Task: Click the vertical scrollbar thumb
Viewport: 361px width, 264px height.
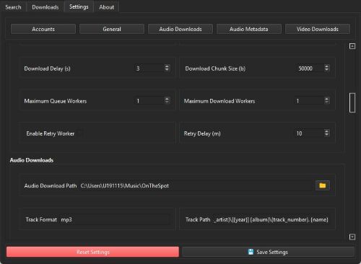Action: point(352,102)
